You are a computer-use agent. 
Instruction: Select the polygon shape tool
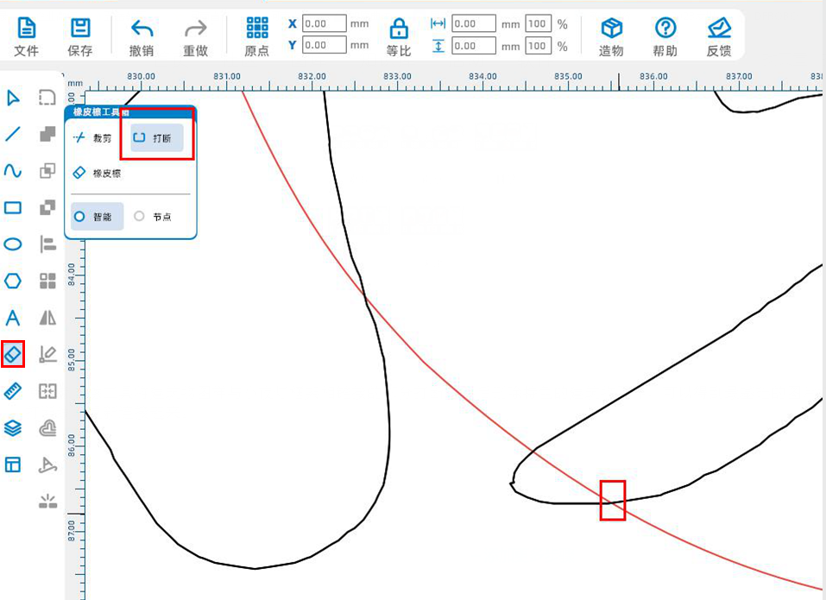(x=13, y=281)
